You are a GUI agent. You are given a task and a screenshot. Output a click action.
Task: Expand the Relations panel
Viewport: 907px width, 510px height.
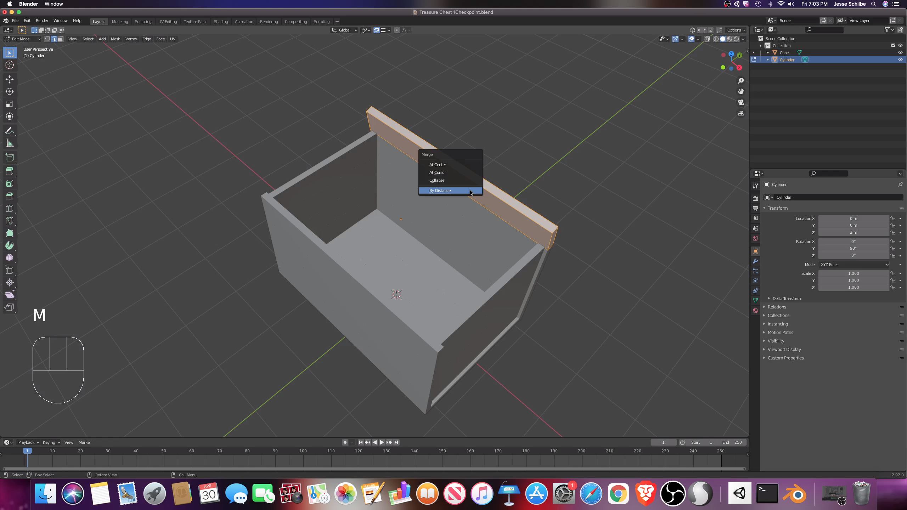[x=777, y=307]
